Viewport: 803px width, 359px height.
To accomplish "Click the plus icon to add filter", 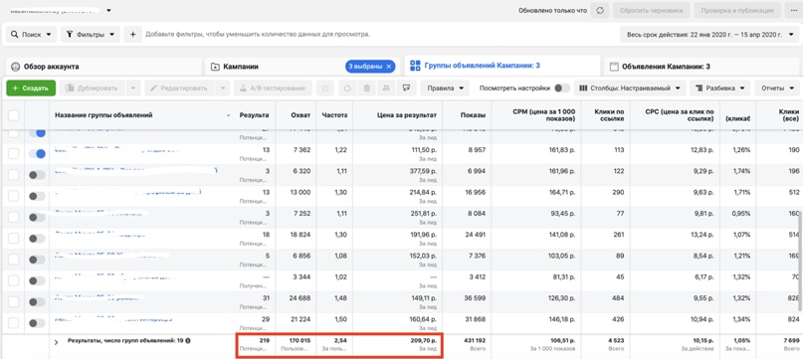I will (x=132, y=35).
